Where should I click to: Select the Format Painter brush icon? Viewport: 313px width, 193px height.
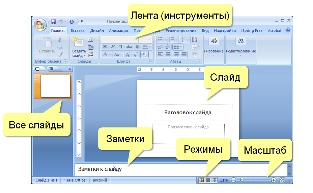click(60, 54)
